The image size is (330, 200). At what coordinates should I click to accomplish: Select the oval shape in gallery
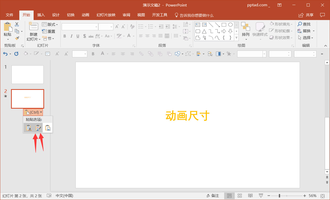point(230,25)
